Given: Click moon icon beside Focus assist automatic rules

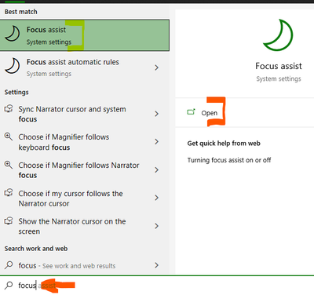Looking at the screenshot, I should 12,66.
